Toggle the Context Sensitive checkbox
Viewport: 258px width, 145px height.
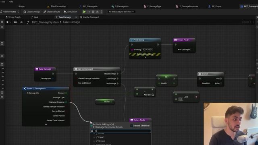pyautogui.click(x=131, y=126)
